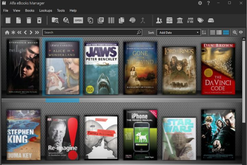
Task: Select Stephen King Duma Key cover
Action: point(23,135)
